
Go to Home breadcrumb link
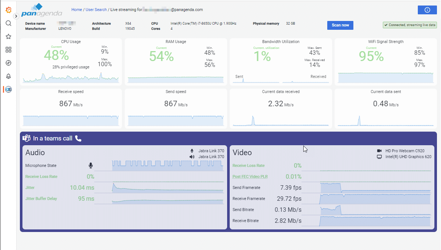tap(77, 10)
